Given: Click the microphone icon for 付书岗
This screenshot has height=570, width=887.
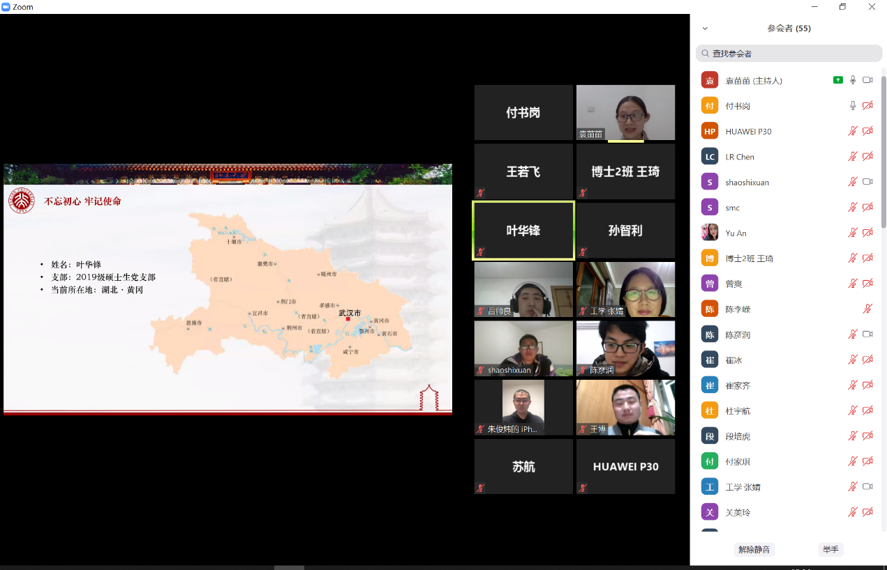Looking at the screenshot, I should tap(852, 106).
